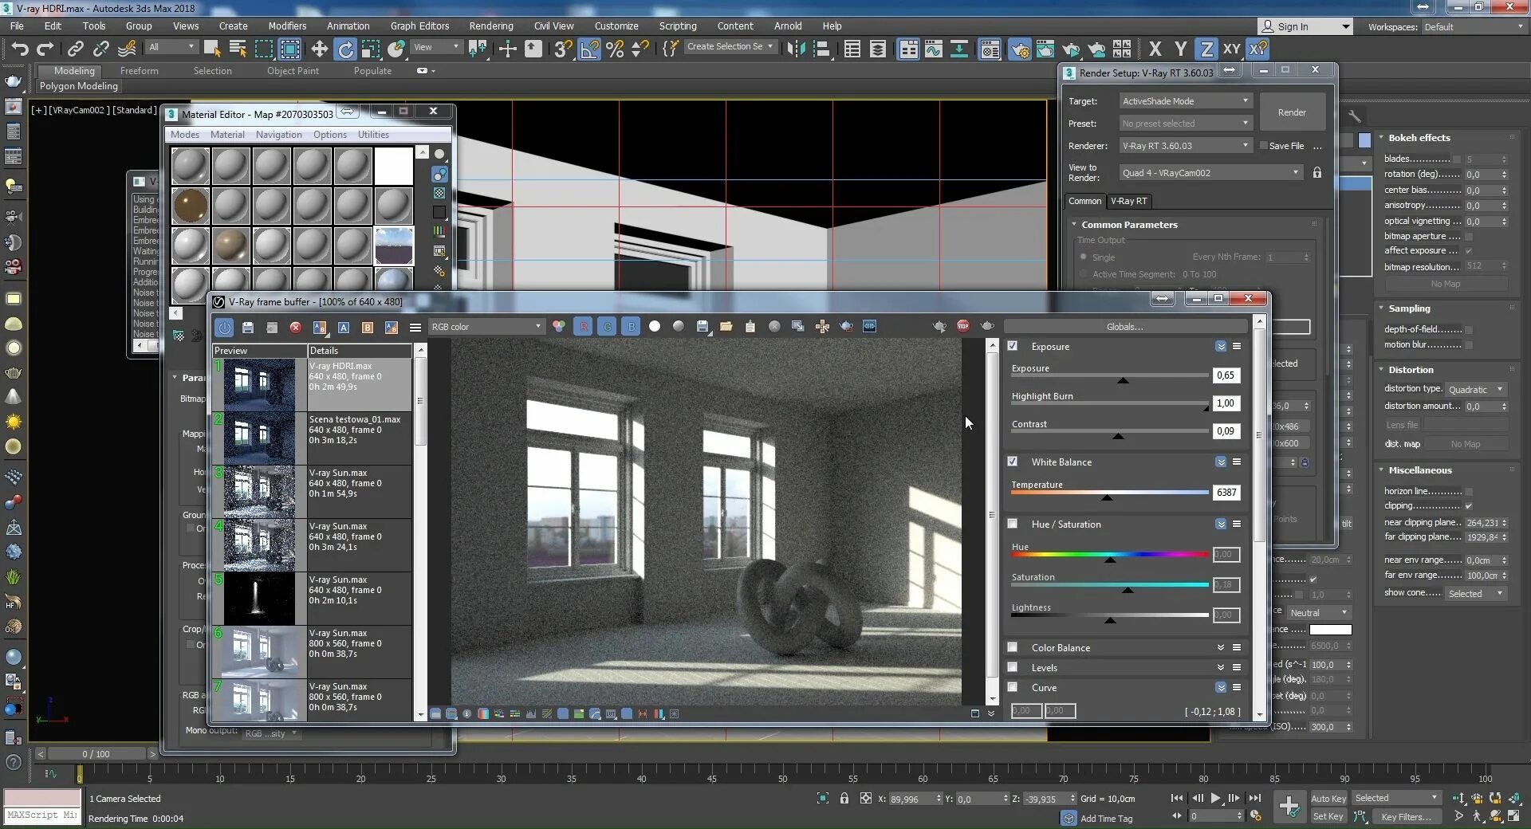Image resolution: width=1531 pixels, height=829 pixels.
Task: Delete history image with red X icon
Action: coord(295,327)
